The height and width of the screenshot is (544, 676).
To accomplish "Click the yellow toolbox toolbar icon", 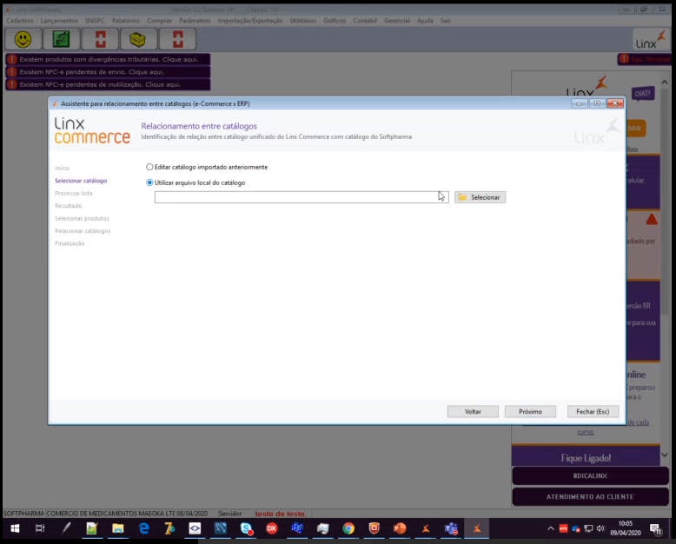I will click(x=138, y=39).
